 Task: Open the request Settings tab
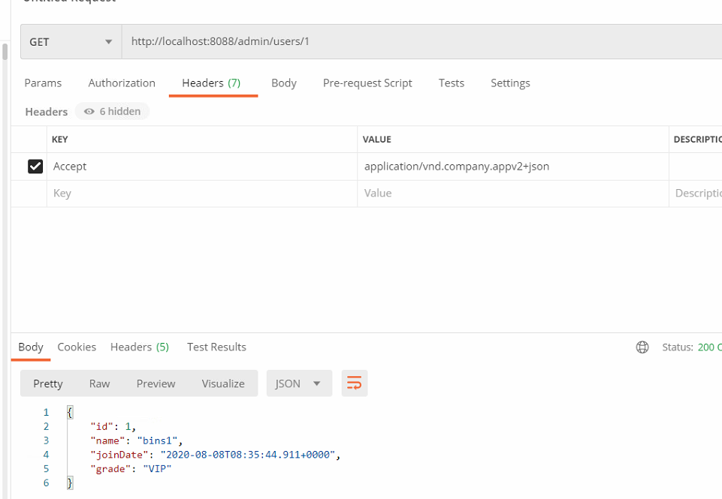[510, 83]
